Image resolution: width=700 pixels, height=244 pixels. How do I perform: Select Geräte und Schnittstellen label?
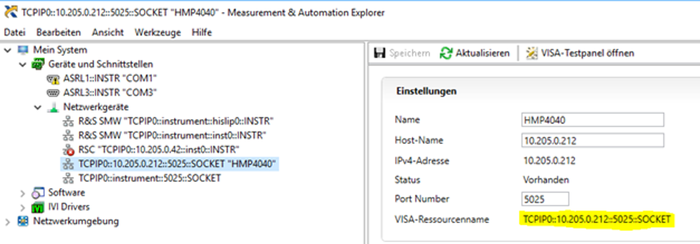pyautogui.click(x=100, y=64)
